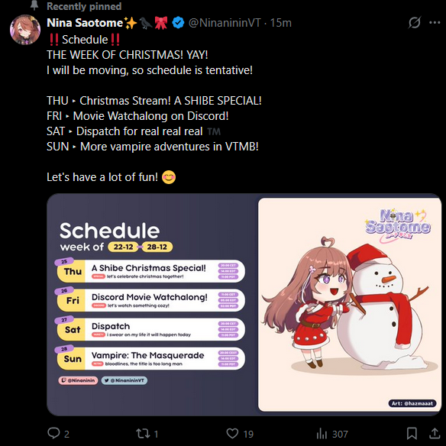Click the blue verified badge
The height and width of the screenshot is (446, 446).
tap(179, 23)
